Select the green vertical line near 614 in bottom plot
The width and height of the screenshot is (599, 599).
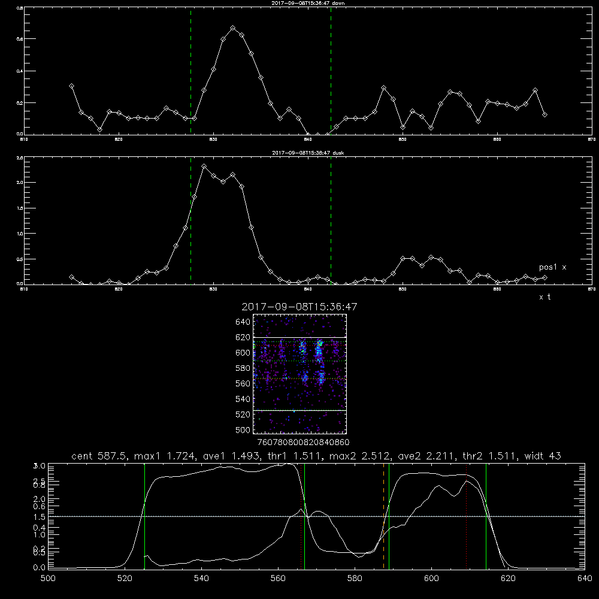click(486, 516)
